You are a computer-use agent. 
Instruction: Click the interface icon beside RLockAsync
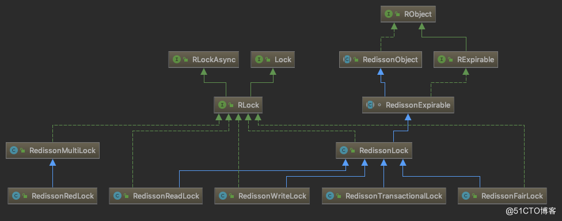(x=176, y=59)
